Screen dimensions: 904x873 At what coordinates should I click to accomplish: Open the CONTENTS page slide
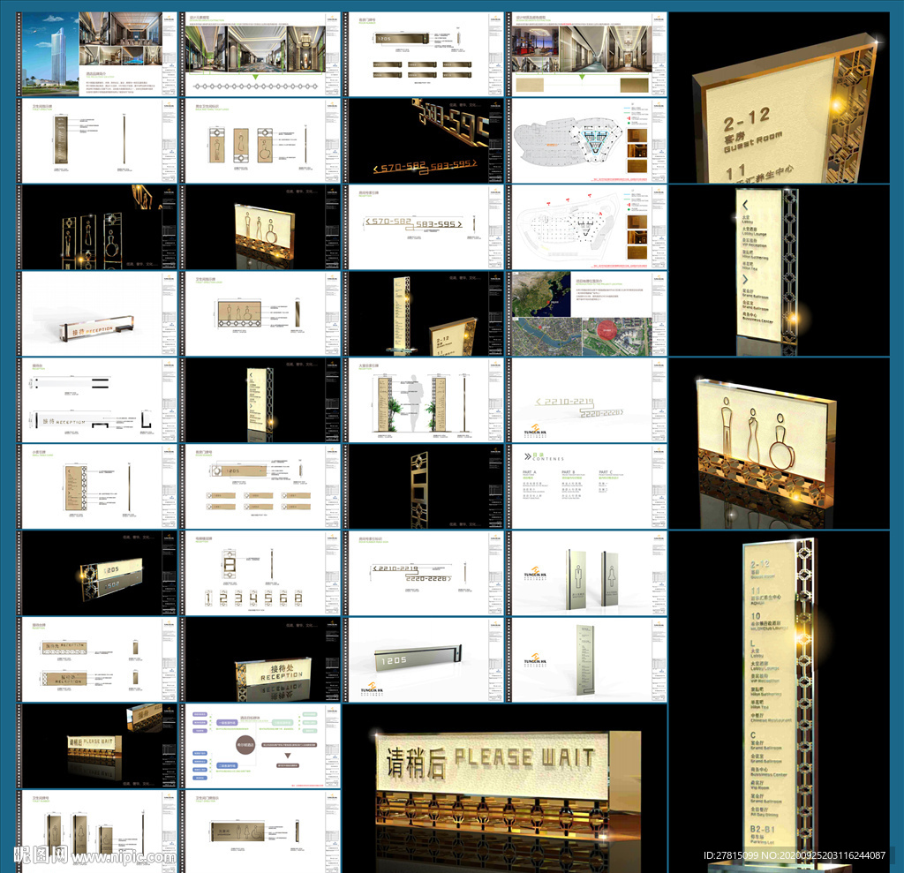tap(588, 486)
